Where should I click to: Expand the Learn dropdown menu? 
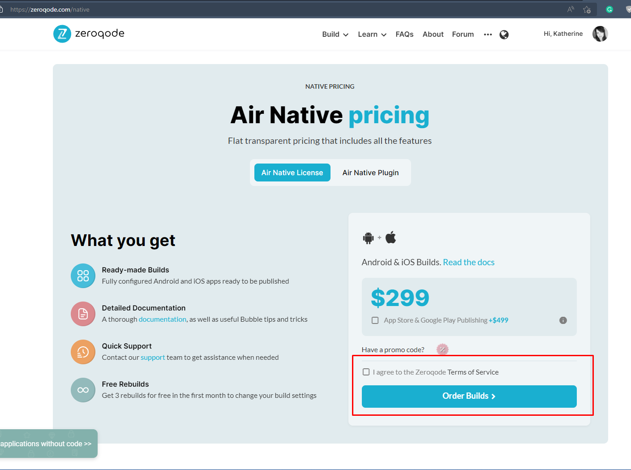pyautogui.click(x=372, y=34)
